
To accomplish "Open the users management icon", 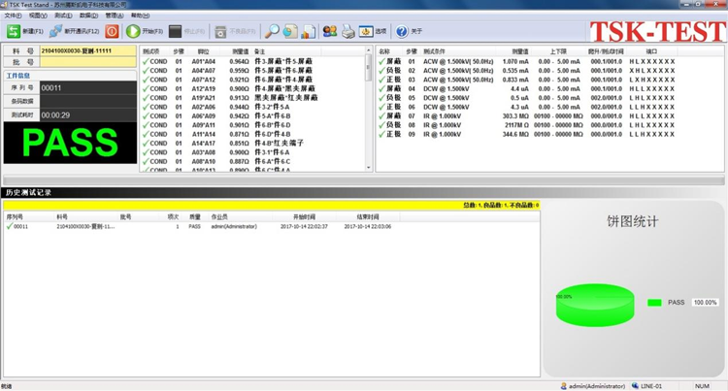I will [330, 31].
